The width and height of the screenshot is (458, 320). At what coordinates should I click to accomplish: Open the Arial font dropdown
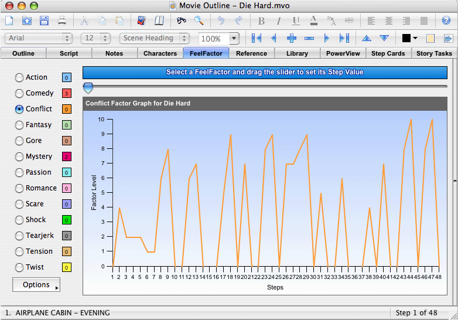pos(39,38)
